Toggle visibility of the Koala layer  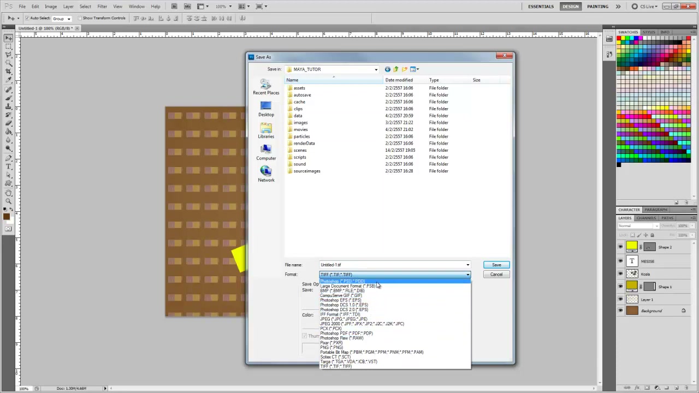(x=620, y=274)
